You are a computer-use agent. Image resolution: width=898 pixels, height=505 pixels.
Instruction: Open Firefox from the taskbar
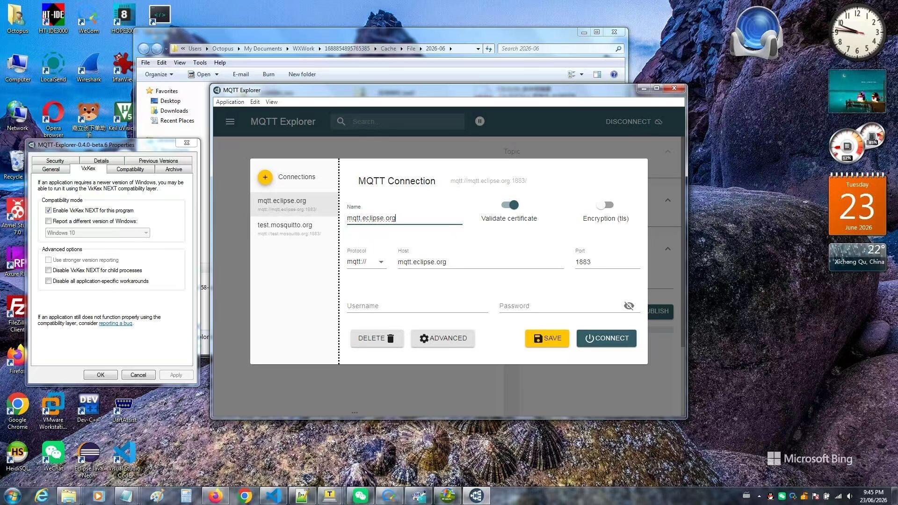tap(215, 496)
